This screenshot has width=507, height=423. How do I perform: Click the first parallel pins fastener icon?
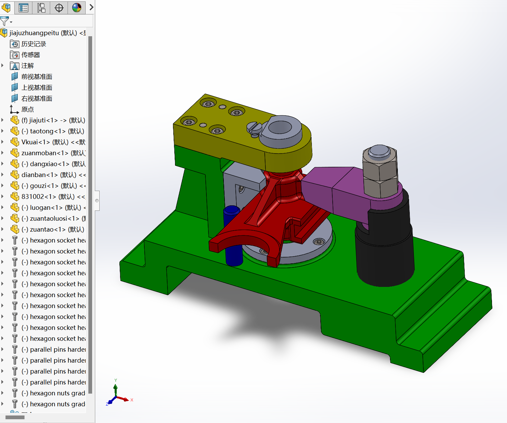(15, 349)
